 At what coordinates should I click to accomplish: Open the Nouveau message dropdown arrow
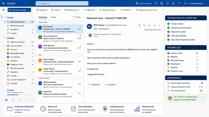point(29,10)
